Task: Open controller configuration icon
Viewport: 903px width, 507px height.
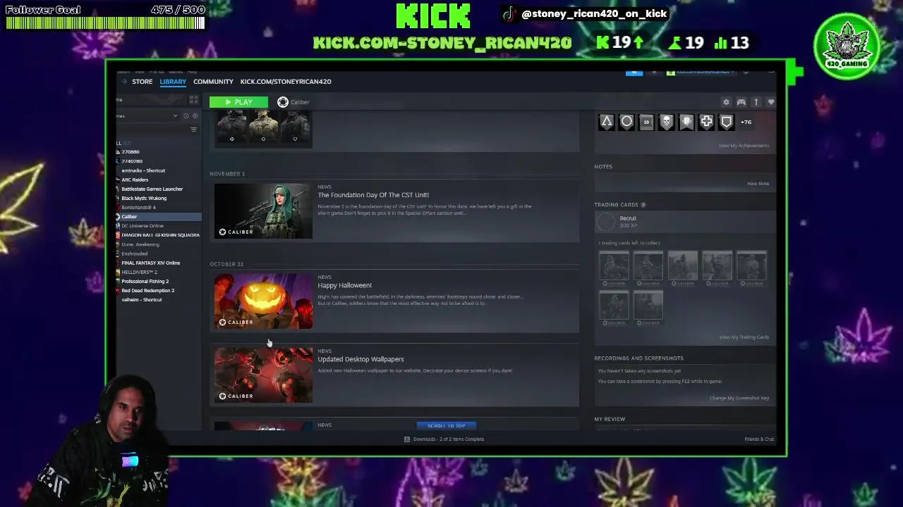Action: 741,102
